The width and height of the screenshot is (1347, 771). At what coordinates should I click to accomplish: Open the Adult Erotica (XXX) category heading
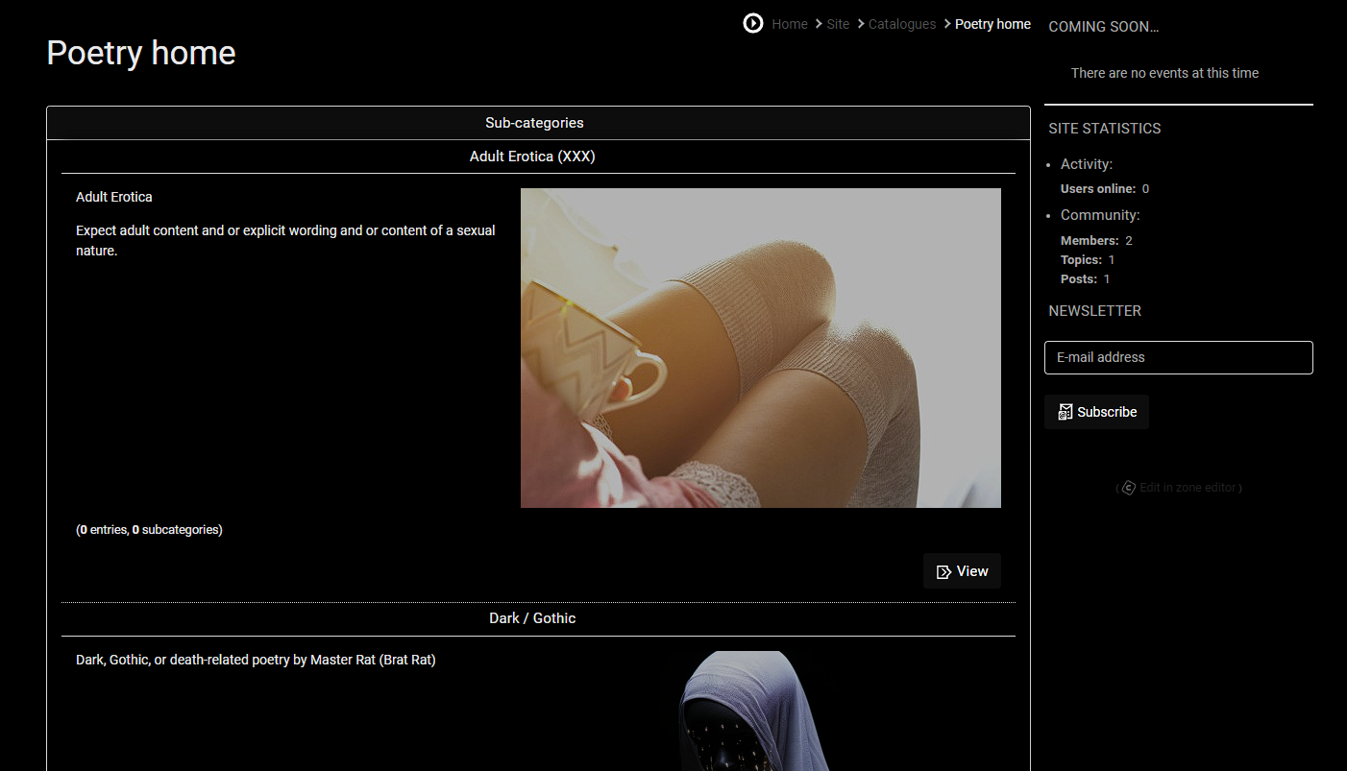point(532,157)
